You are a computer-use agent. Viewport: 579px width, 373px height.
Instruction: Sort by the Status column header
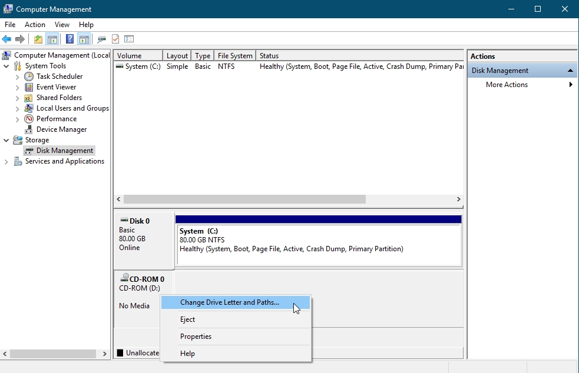360,56
